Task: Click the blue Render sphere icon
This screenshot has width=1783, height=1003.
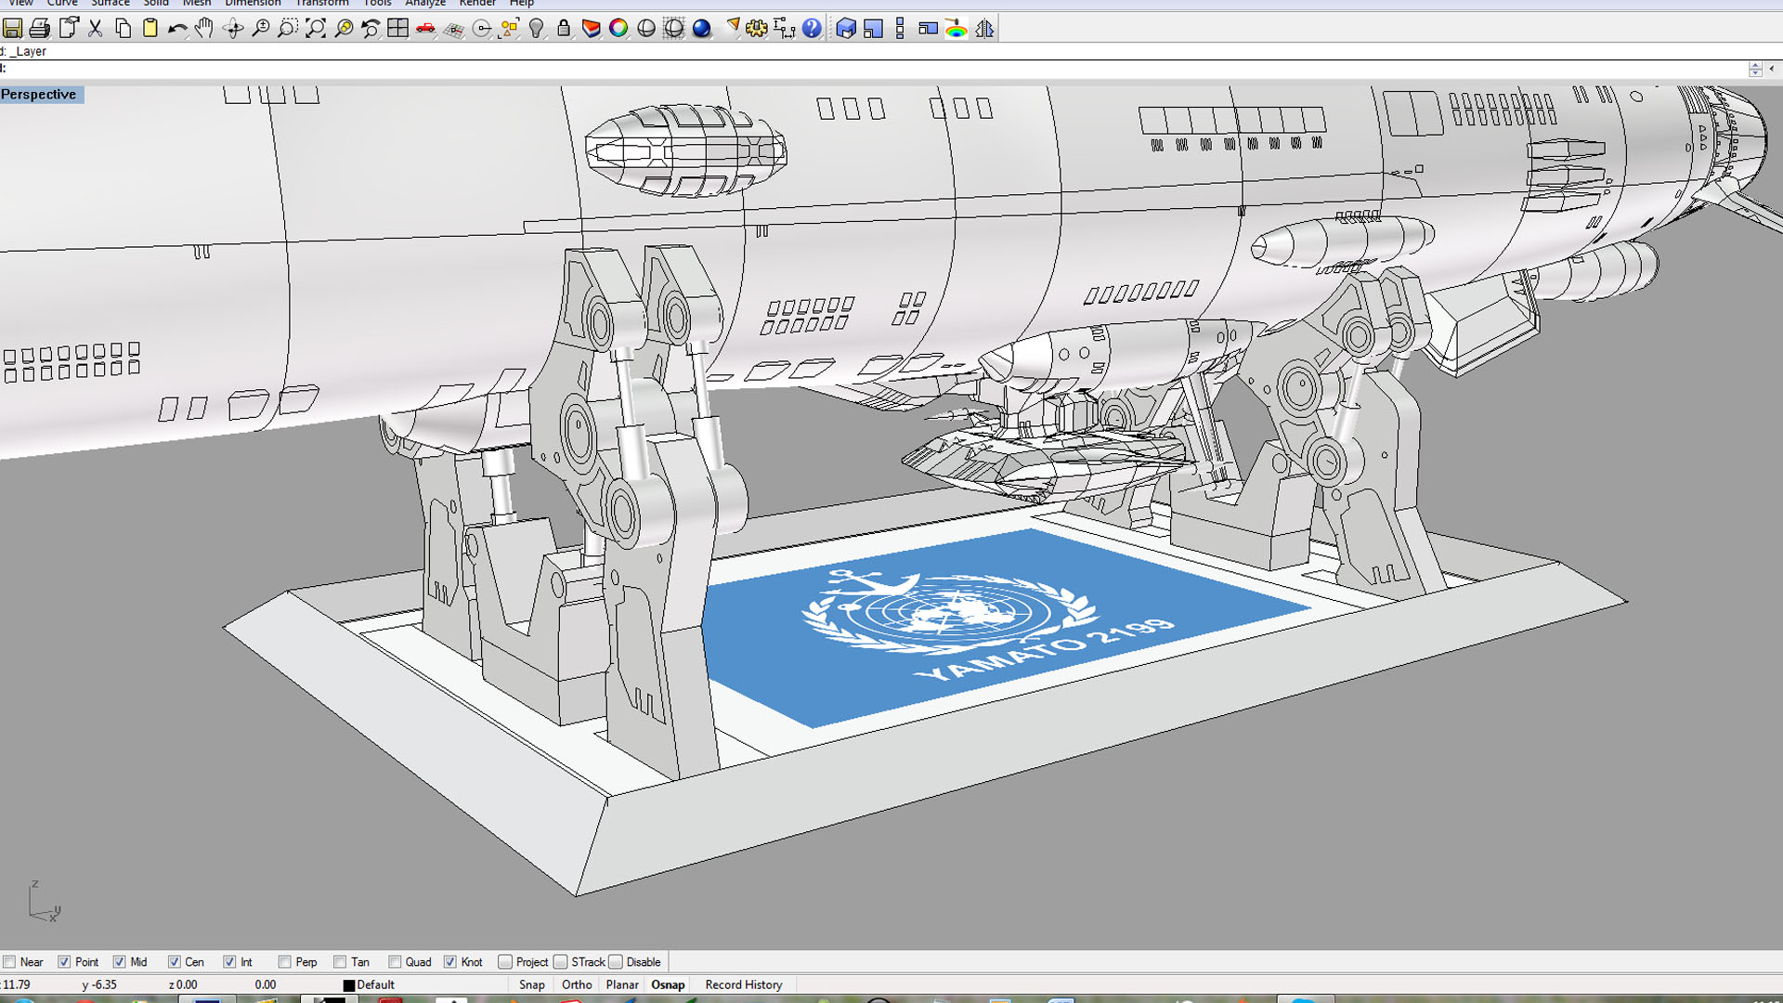Action: pos(702,29)
